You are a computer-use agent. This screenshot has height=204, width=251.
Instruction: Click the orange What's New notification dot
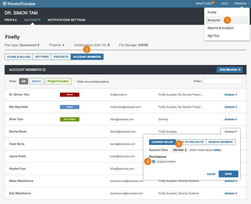[x=213, y=2]
